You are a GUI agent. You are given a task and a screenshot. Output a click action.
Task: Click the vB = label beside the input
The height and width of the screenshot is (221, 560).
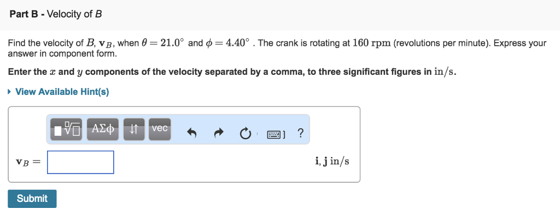pos(28,162)
